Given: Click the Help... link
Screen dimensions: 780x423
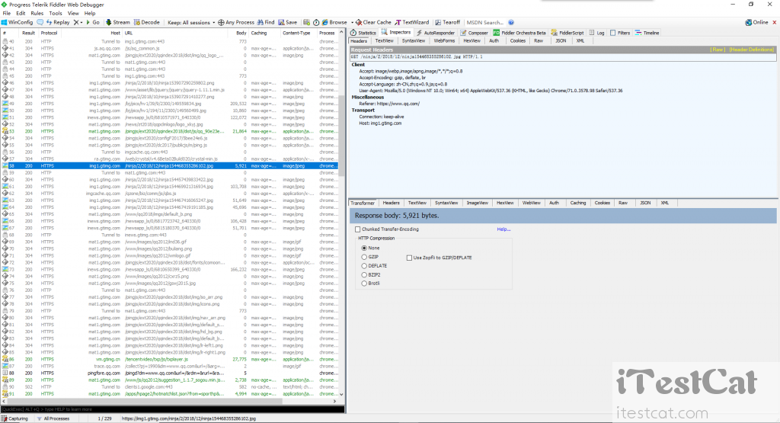Looking at the screenshot, I should (x=503, y=229).
